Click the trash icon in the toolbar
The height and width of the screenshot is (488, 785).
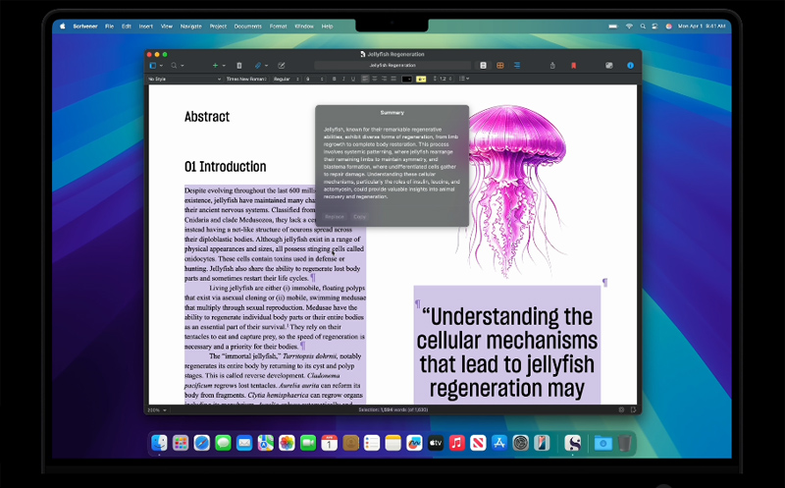tap(239, 66)
